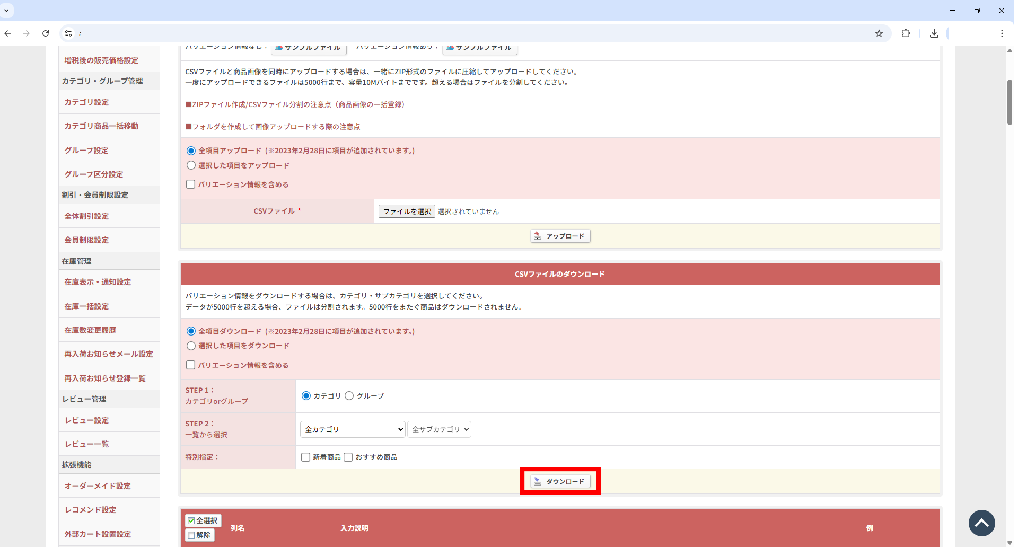The width and height of the screenshot is (1018, 547).
Task: Click the browser back arrow icon
Action: pos(7,33)
